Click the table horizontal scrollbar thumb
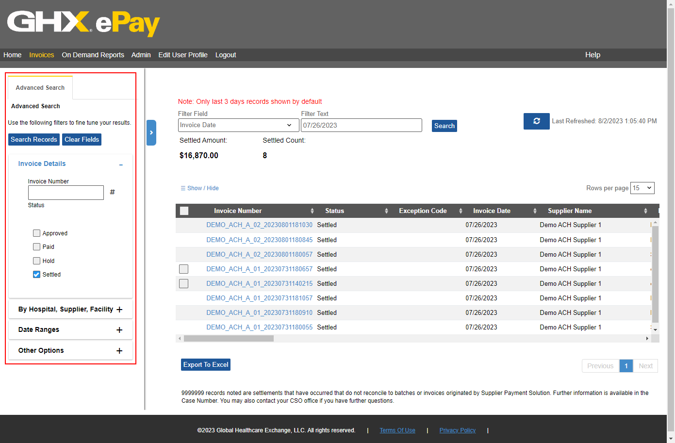Image resolution: width=675 pixels, height=443 pixels. click(x=229, y=339)
